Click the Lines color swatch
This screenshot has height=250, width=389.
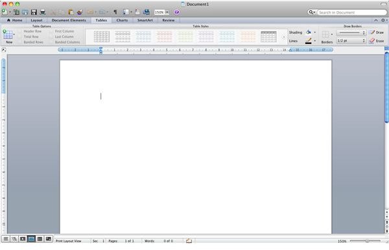309,41
